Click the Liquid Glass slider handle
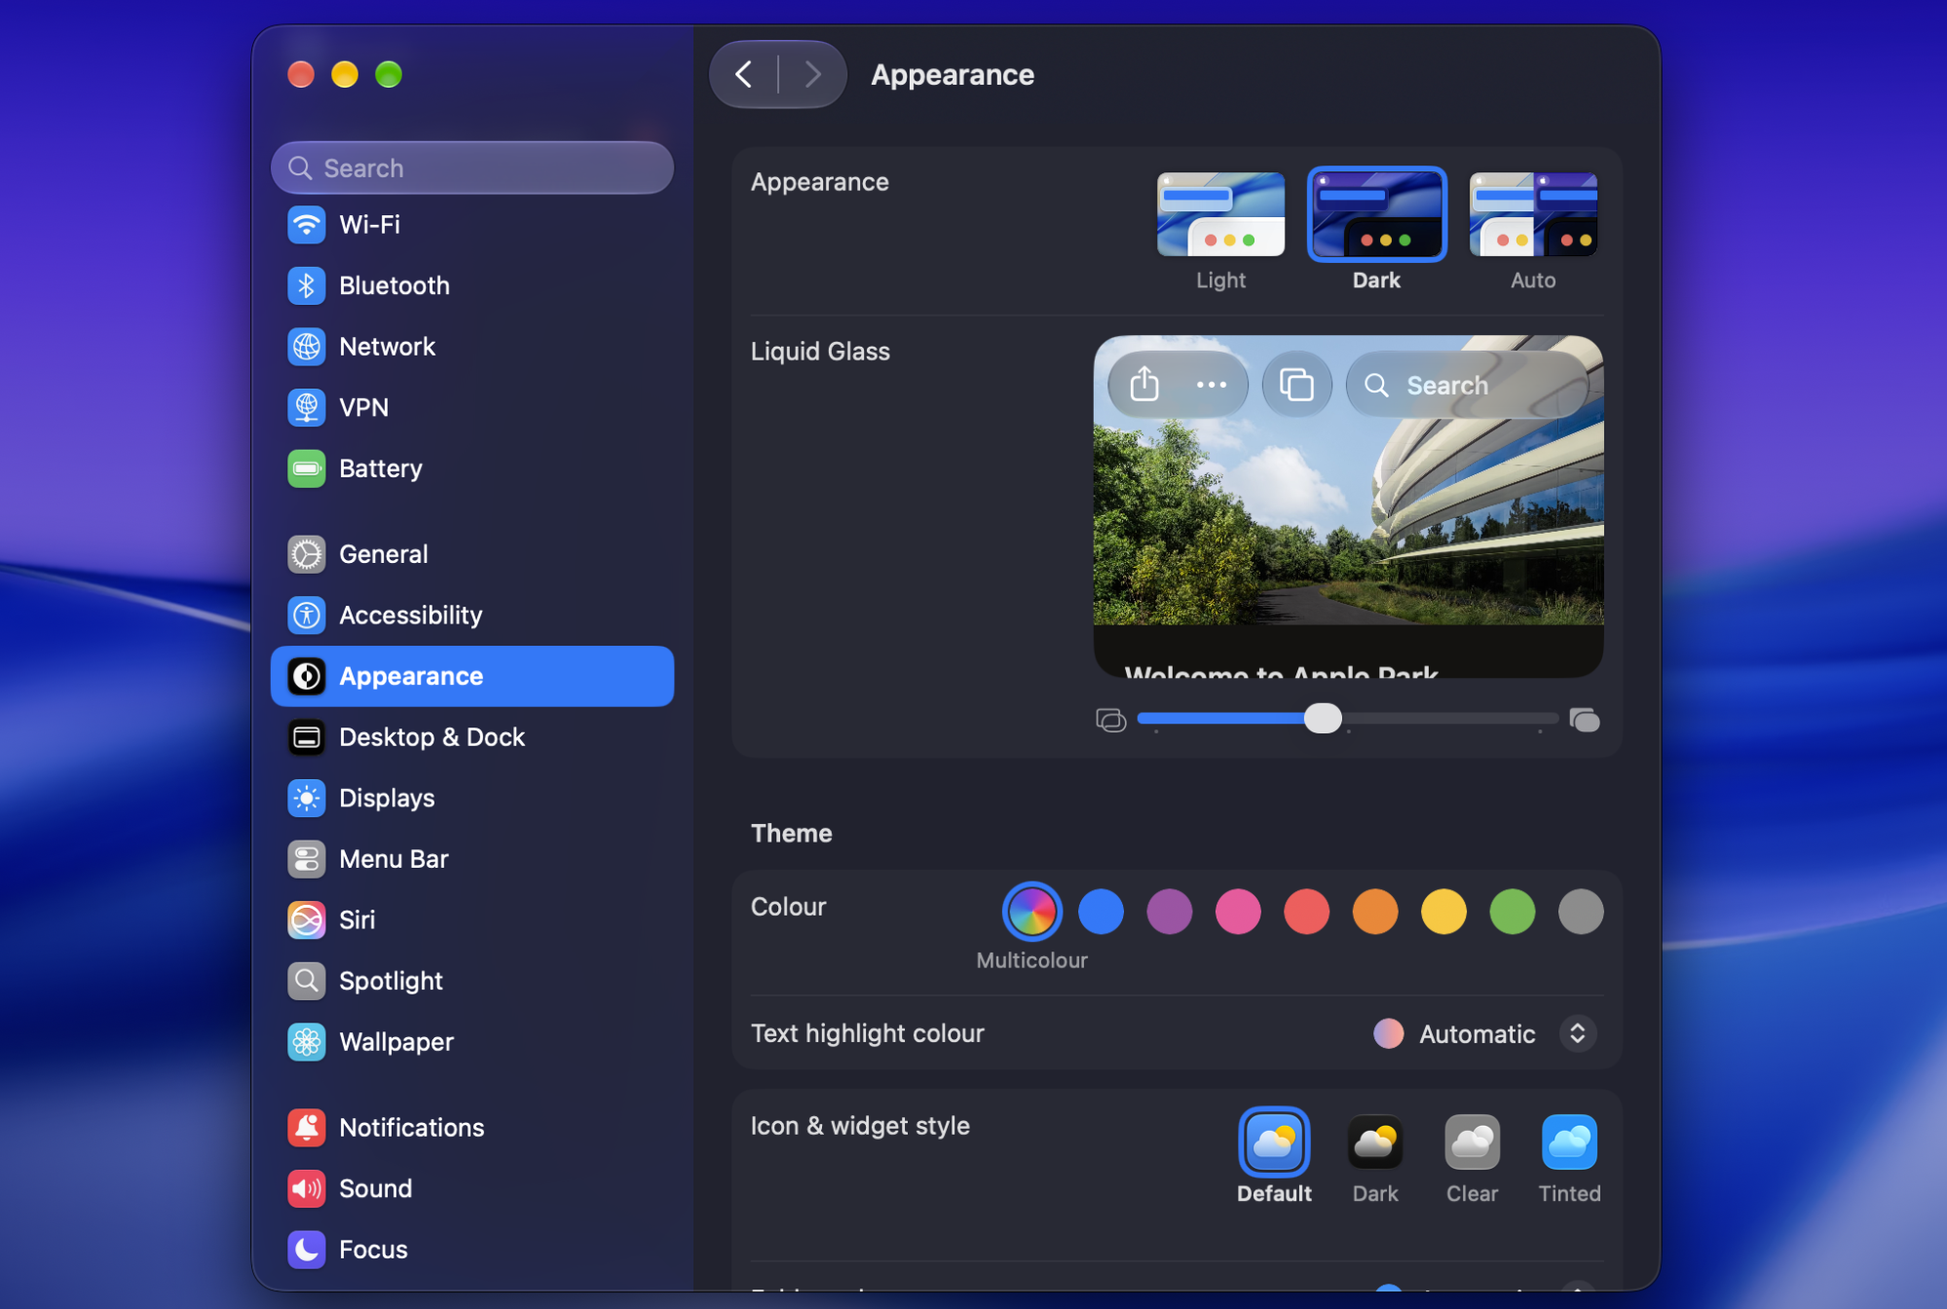Screen dimensions: 1947x1309 click(x=1323, y=719)
